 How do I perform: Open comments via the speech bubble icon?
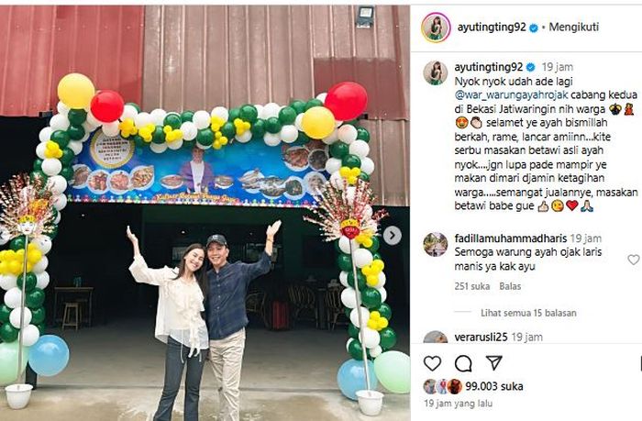pyautogui.click(x=463, y=363)
